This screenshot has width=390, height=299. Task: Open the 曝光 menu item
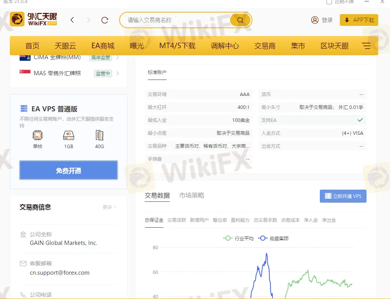[137, 45]
